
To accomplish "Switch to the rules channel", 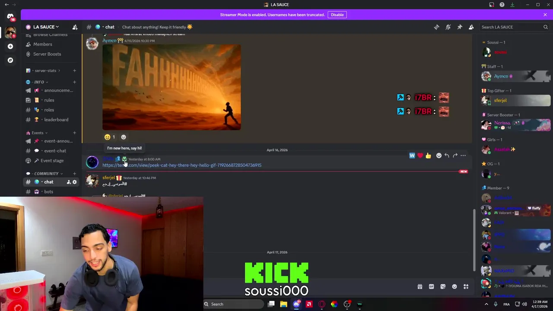I will (x=51, y=100).
